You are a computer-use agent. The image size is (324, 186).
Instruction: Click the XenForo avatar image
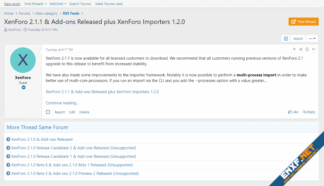tap(23, 60)
